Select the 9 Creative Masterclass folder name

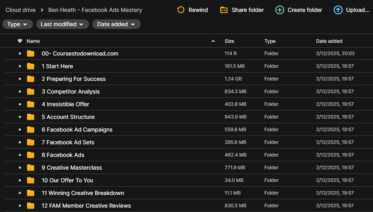pyautogui.click(x=72, y=168)
